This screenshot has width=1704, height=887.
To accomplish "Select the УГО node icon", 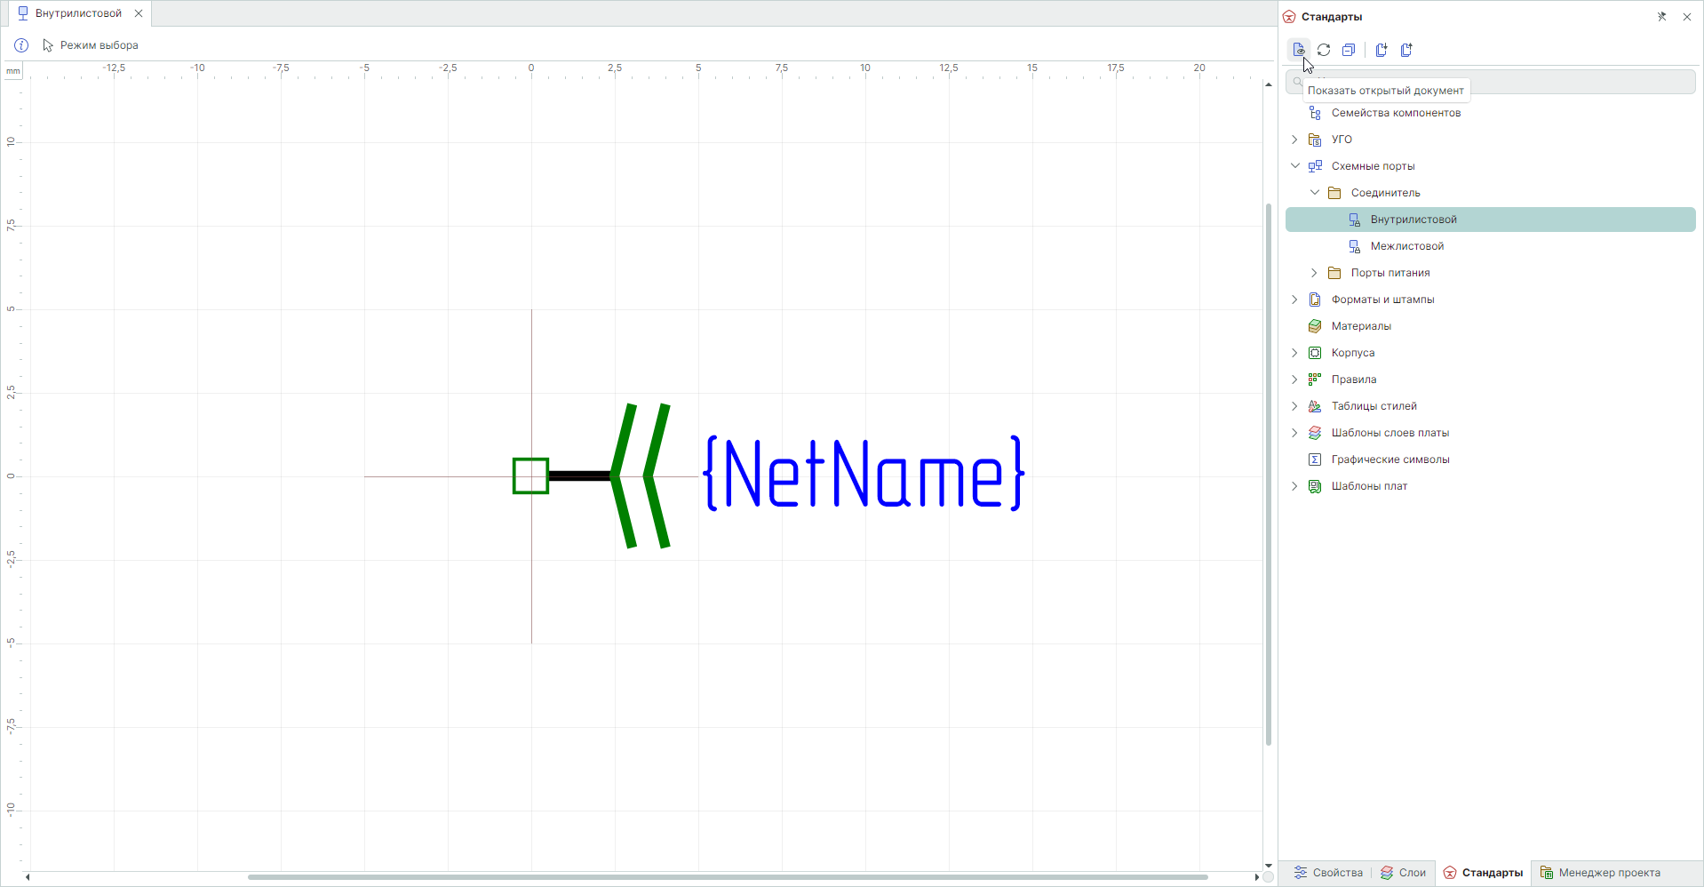I will (1315, 140).
